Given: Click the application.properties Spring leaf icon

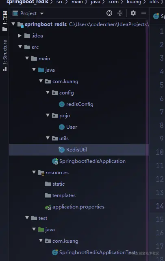Looking at the screenshot, I should click(48, 207).
